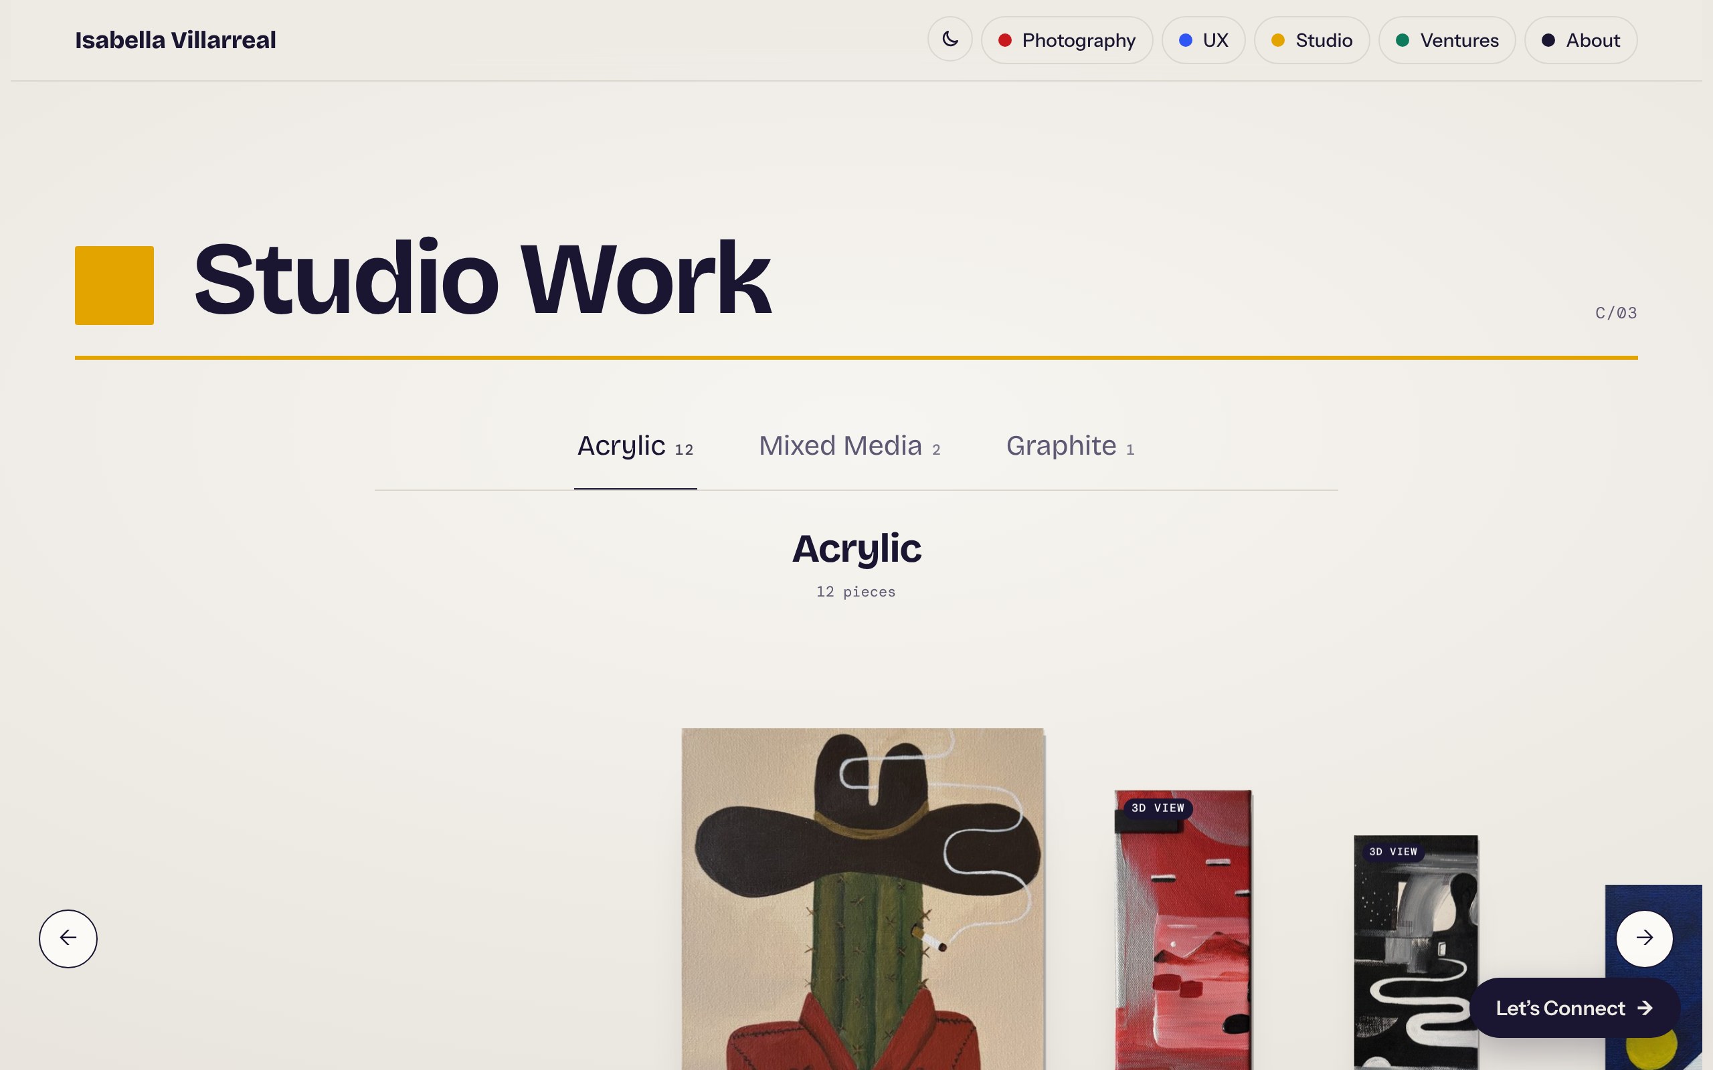This screenshot has height=1070, width=1713.
Task: Select the Acrylic tab
Action: pyautogui.click(x=635, y=447)
